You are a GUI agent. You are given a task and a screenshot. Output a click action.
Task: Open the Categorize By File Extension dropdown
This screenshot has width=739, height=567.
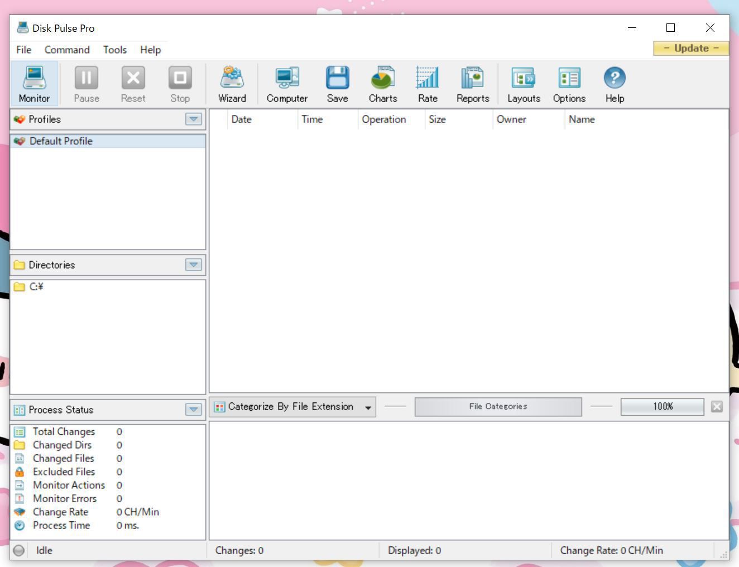pyautogui.click(x=293, y=407)
